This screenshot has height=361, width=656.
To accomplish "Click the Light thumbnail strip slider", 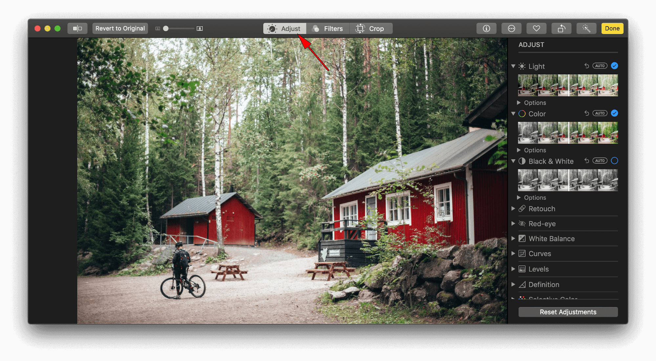I will pos(568,85).
